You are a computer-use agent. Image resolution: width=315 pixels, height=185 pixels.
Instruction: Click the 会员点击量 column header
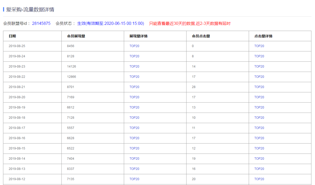(x=201, y=36)
